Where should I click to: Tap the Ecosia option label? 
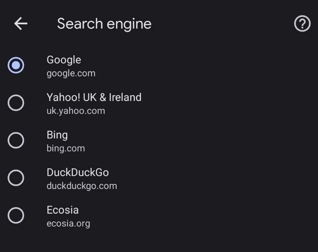pyautogui.click(x=62, y=210)
